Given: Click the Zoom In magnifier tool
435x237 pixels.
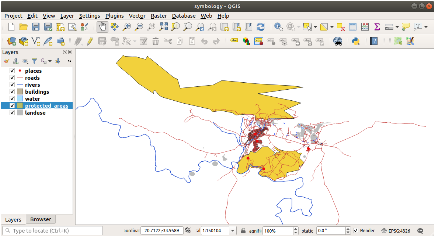Looking at the screenshot, I should tap(126, 27).
